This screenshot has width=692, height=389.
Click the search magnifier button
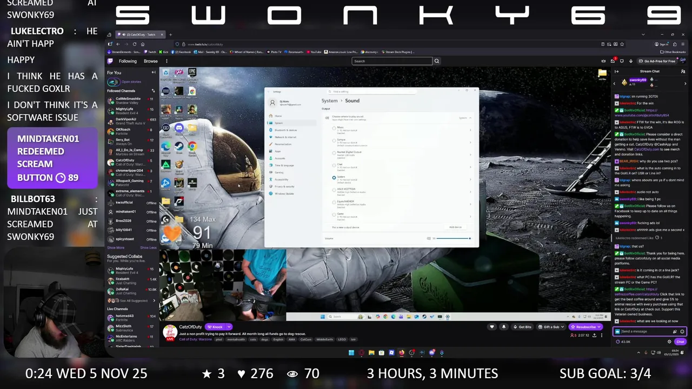(x=437, y=61)
